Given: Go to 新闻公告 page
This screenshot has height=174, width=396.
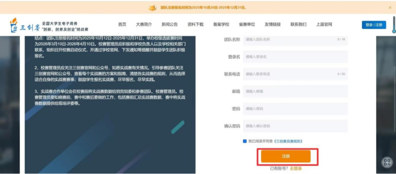Looking at the screenshot, I should (169, 25).
